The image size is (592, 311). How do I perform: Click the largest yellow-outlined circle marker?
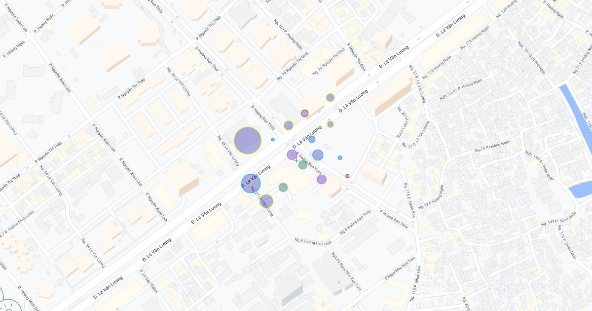(x=247, y=141)
